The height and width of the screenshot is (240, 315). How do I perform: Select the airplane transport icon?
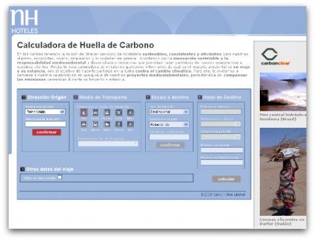(119, 113)
